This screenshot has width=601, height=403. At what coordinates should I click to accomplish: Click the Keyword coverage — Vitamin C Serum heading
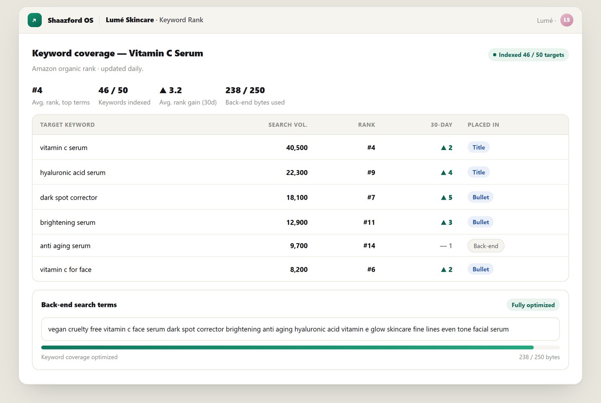coord(117,53)
